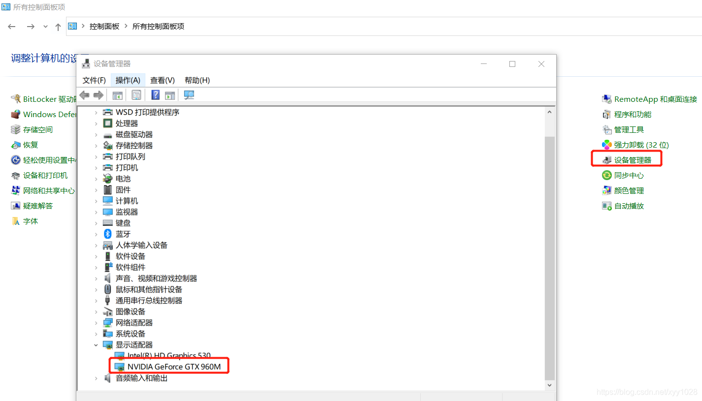Click the scrollbar up arrow in Device Manager

coord(550,112)
